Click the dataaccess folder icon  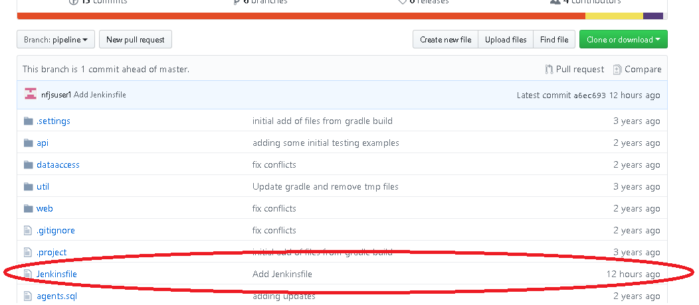pyautogui.click(x=28, y=164)
